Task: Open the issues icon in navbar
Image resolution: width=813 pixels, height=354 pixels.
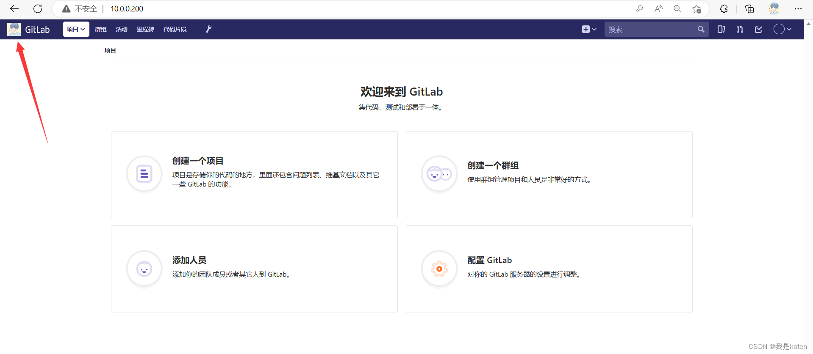Action: (x=721, y=29)
